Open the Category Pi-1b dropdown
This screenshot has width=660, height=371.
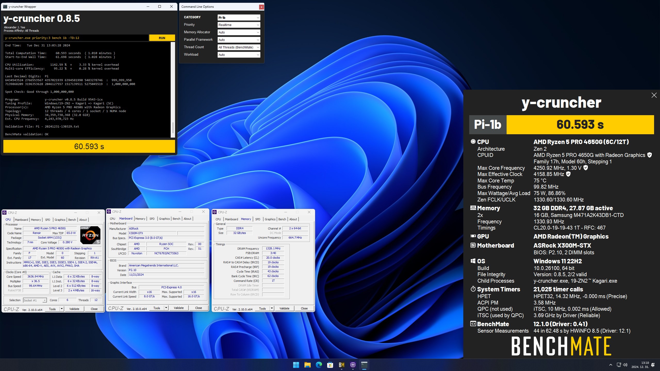point(239,18)
